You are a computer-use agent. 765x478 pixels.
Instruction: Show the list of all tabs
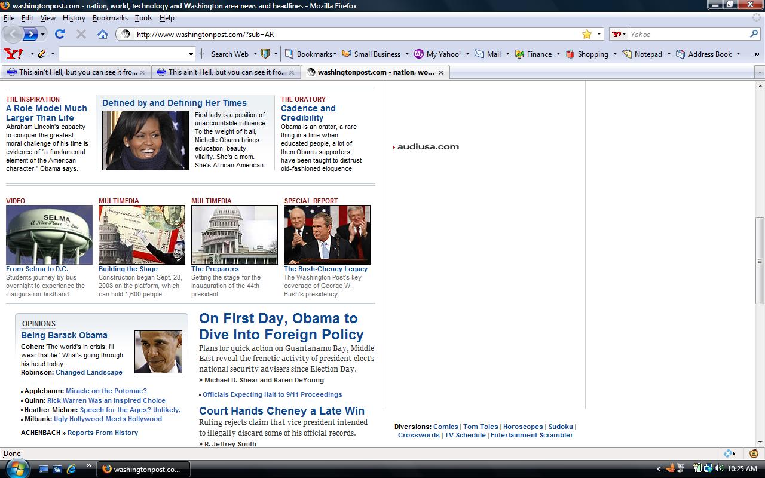pyautogui.click(x=760, y=72)
